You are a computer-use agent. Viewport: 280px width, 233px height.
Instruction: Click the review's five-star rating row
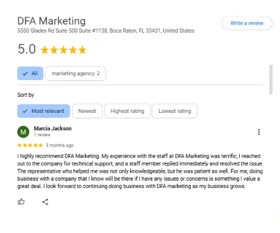coord(30,145)
